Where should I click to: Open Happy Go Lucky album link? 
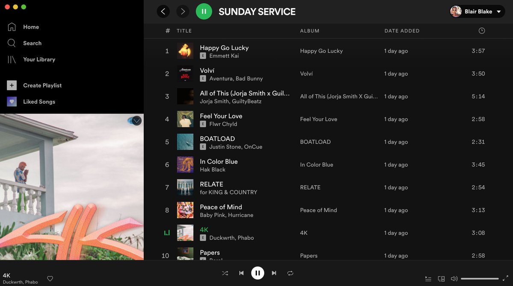pos(321,51)
